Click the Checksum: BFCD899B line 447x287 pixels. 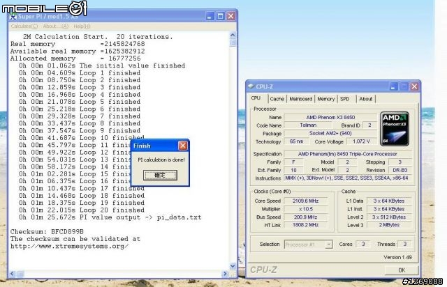47,231
